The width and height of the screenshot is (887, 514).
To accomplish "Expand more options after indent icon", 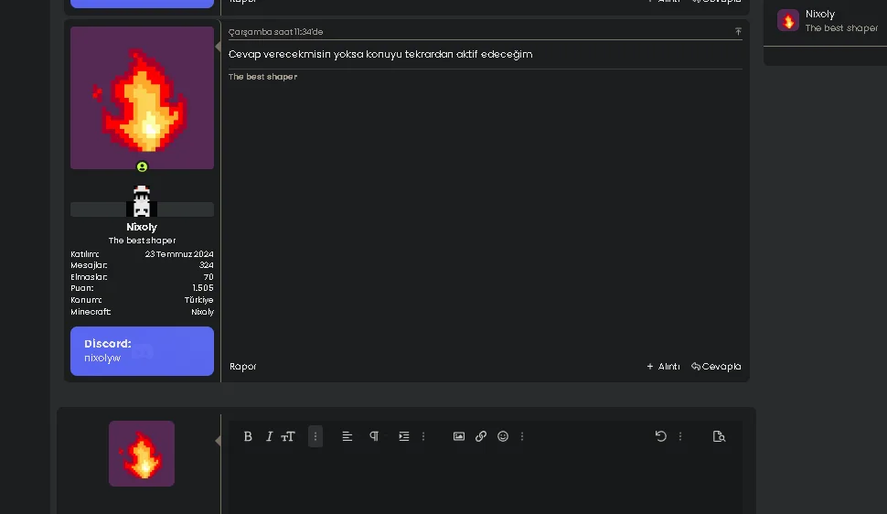I will [x=423, y=436].
